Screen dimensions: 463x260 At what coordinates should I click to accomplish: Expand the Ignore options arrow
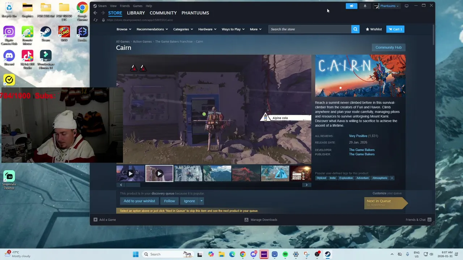coord(201,201)
